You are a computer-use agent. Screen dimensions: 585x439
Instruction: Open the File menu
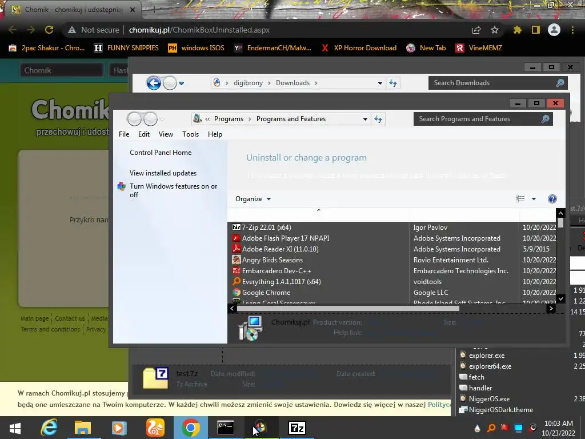(x=124, y=134)
